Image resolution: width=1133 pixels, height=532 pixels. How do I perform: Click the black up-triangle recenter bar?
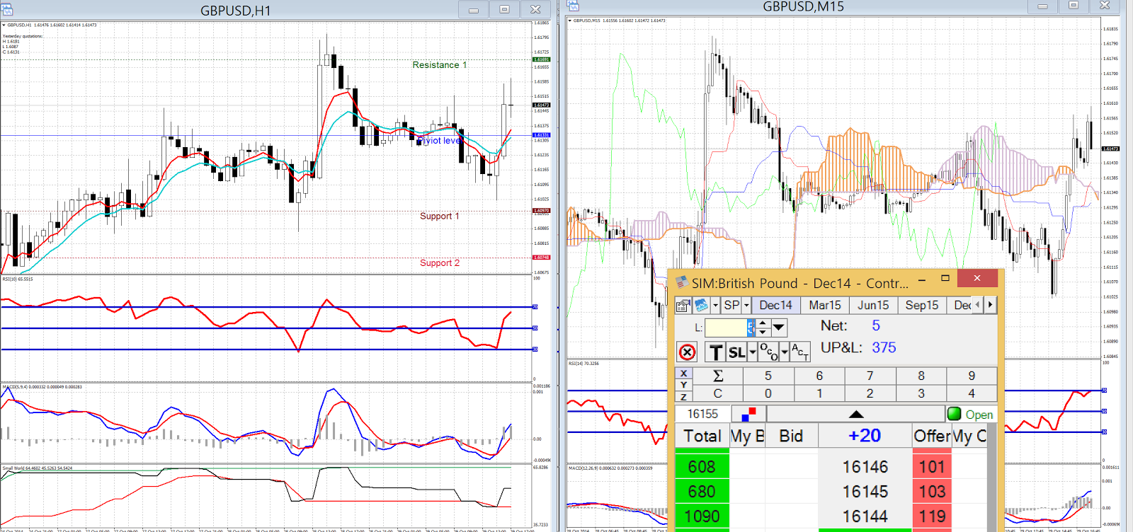[x=856, y=414]
